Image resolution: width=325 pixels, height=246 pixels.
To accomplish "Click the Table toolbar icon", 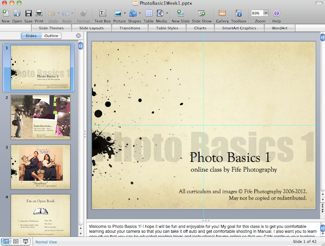I will click(x=148, y=13).
